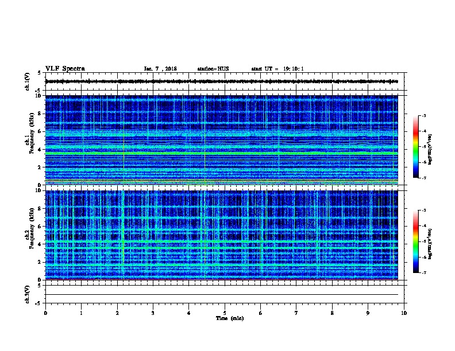Screen dimensions: 455x351
Task: Click the "VLF Spectra" plot title
Action: pos(65,69)
